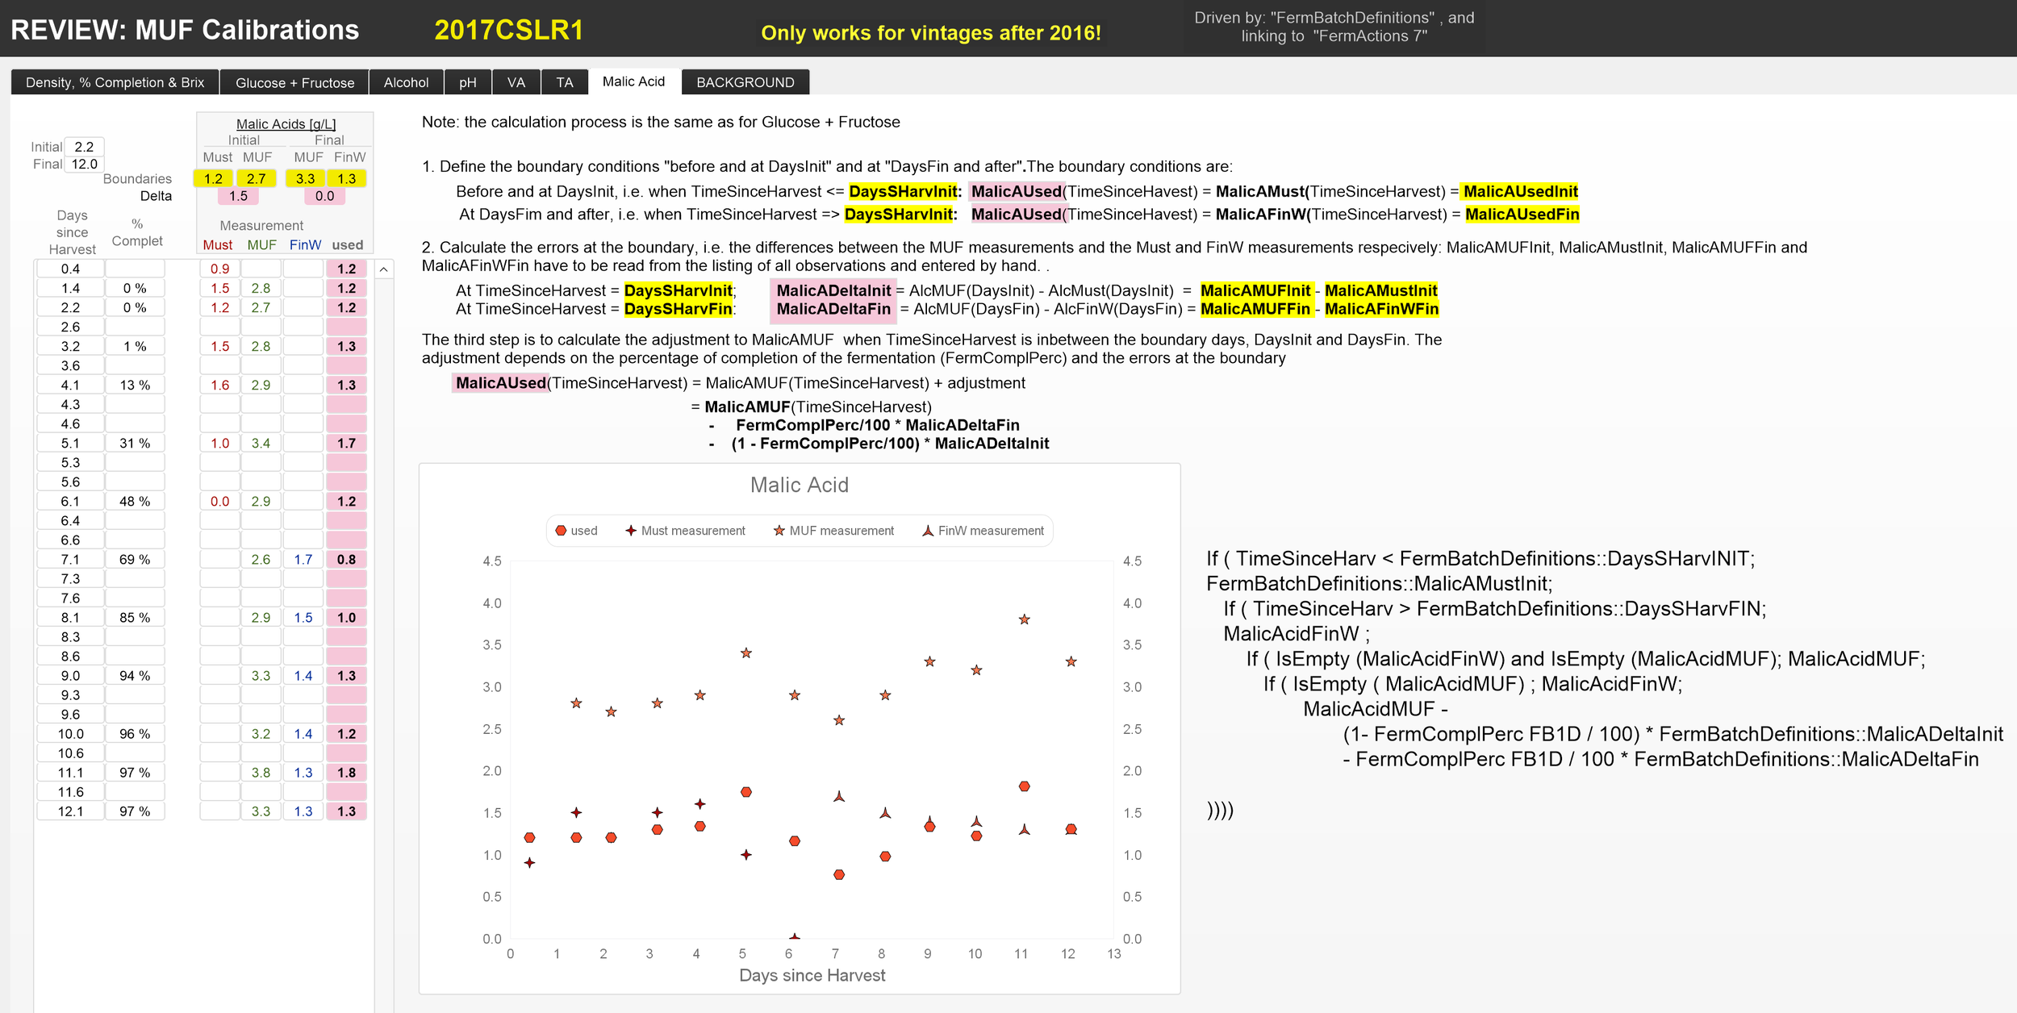This screenshot has width=2017, height=1013.
Task: Click the % complete cell showing 13 %
Action: 135,386
